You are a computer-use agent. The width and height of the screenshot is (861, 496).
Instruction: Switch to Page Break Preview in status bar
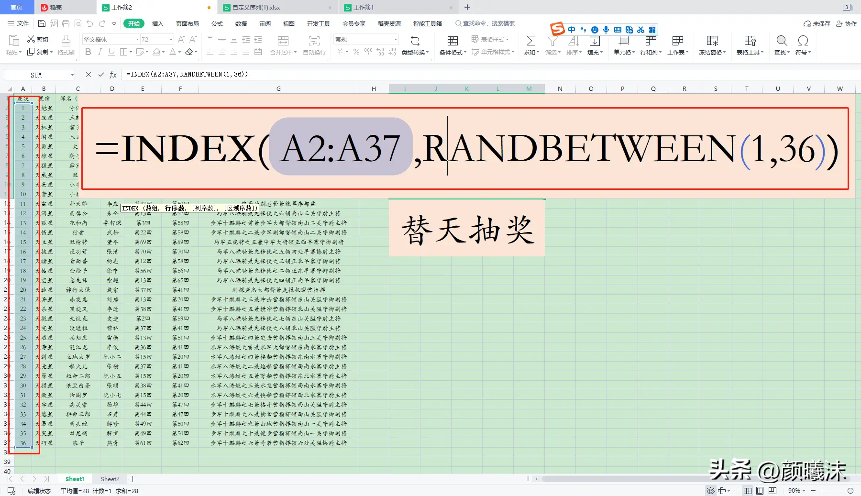tap(773, 491)
